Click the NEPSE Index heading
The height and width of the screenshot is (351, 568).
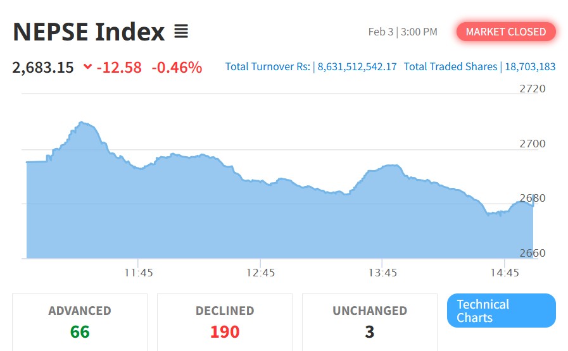coord(89,32)
